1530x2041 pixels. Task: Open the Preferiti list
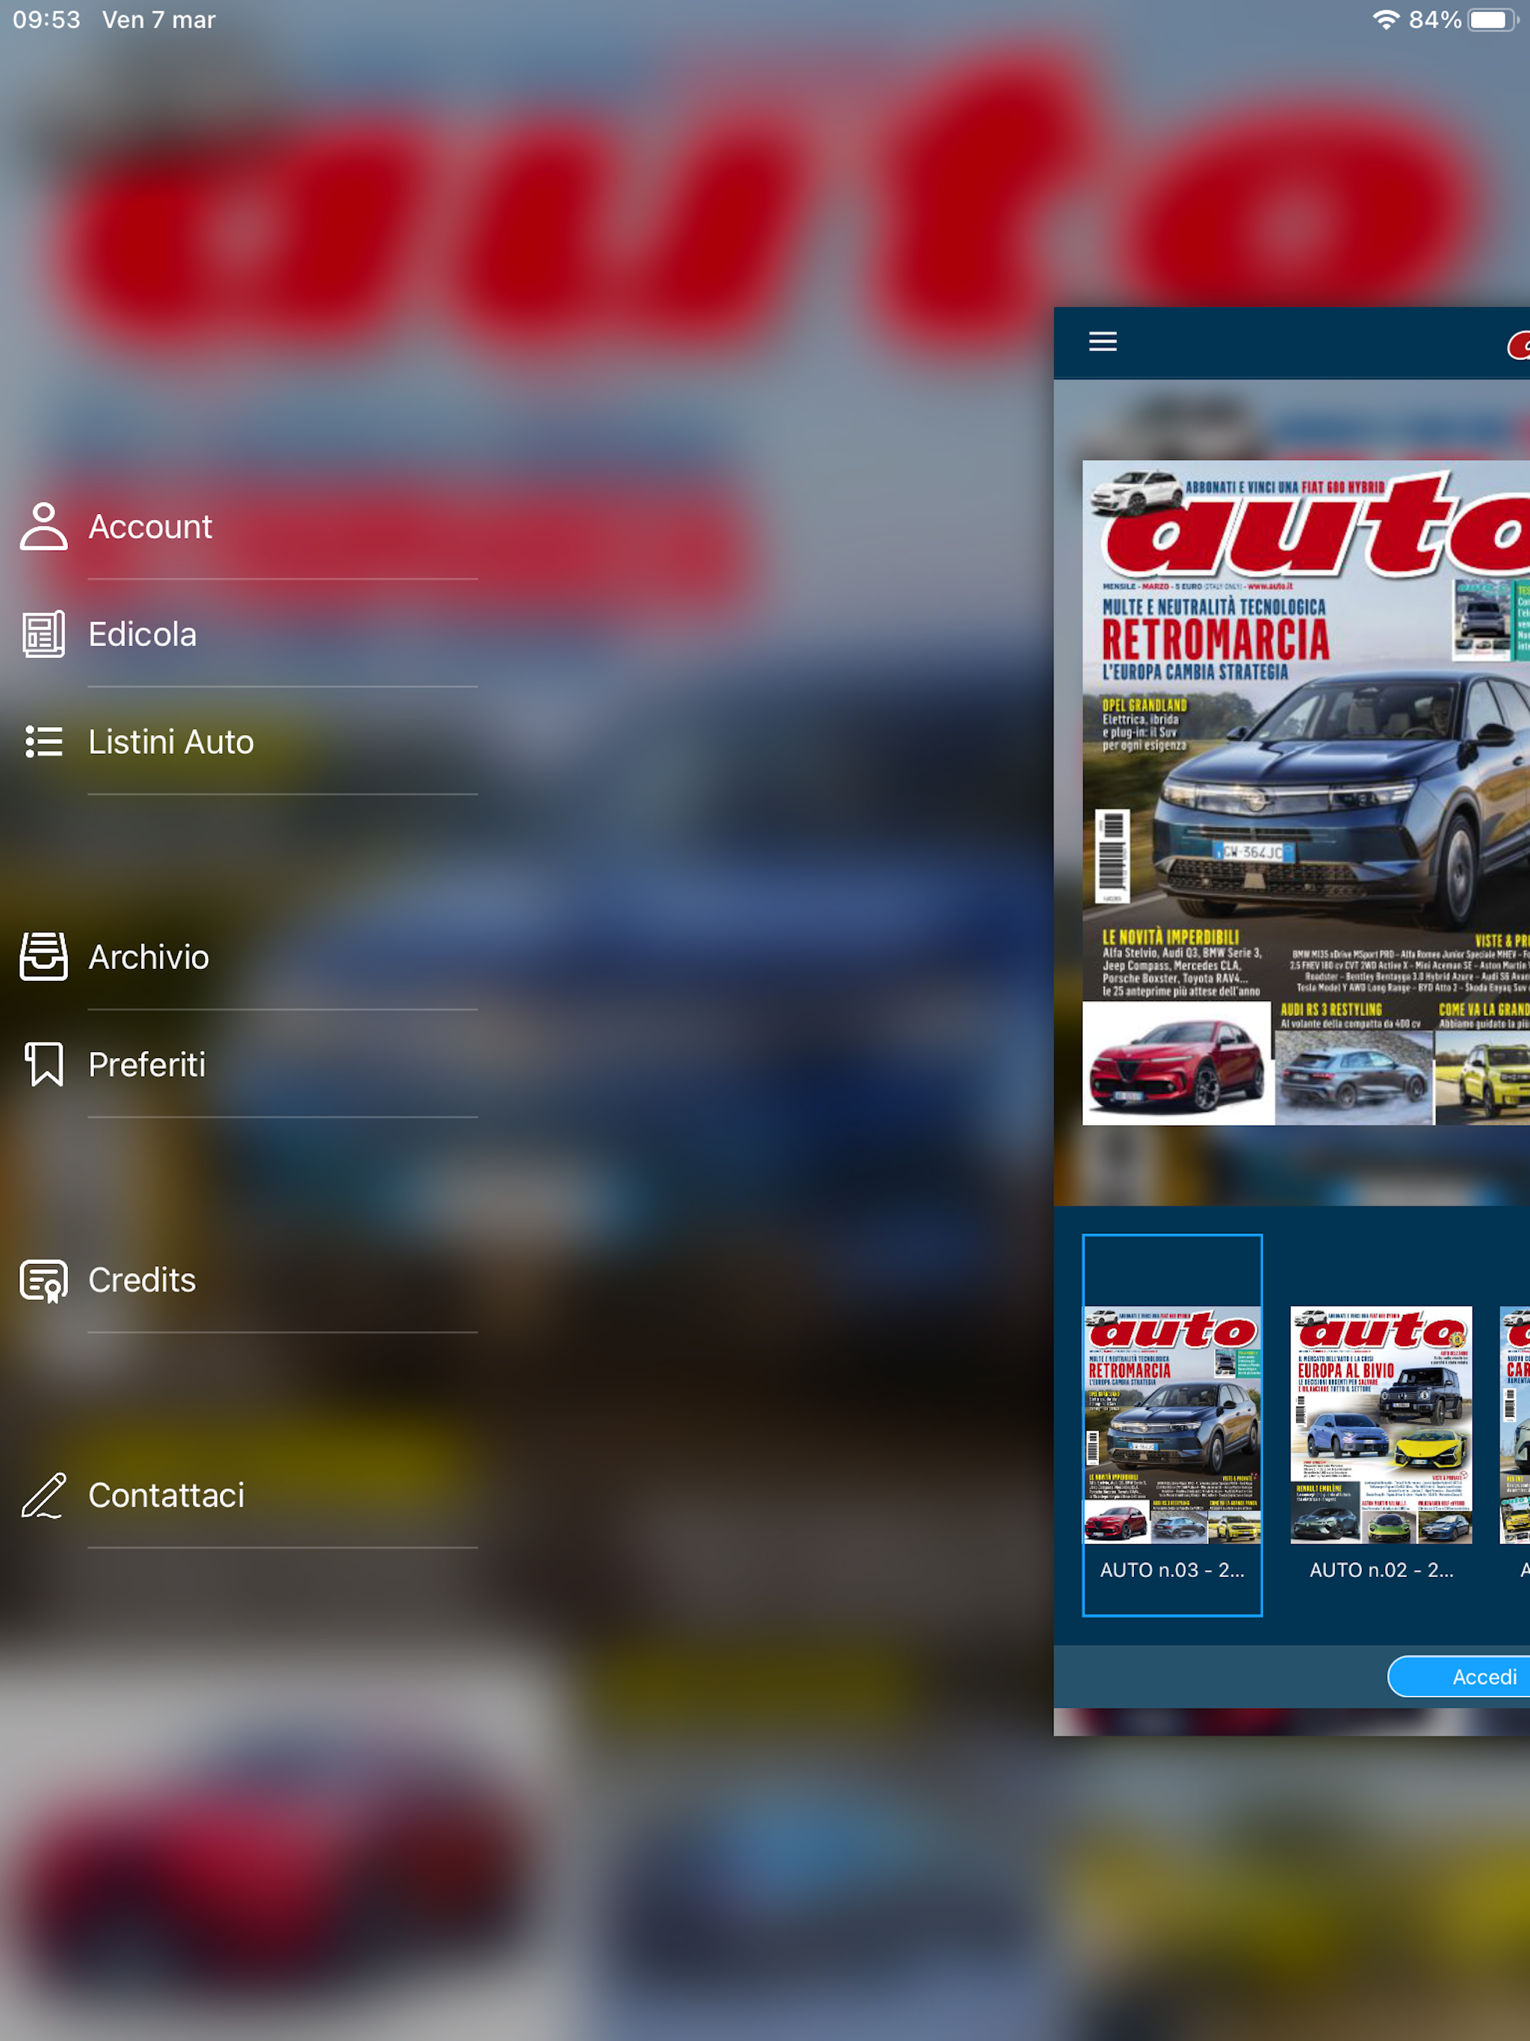[146, 1065]
